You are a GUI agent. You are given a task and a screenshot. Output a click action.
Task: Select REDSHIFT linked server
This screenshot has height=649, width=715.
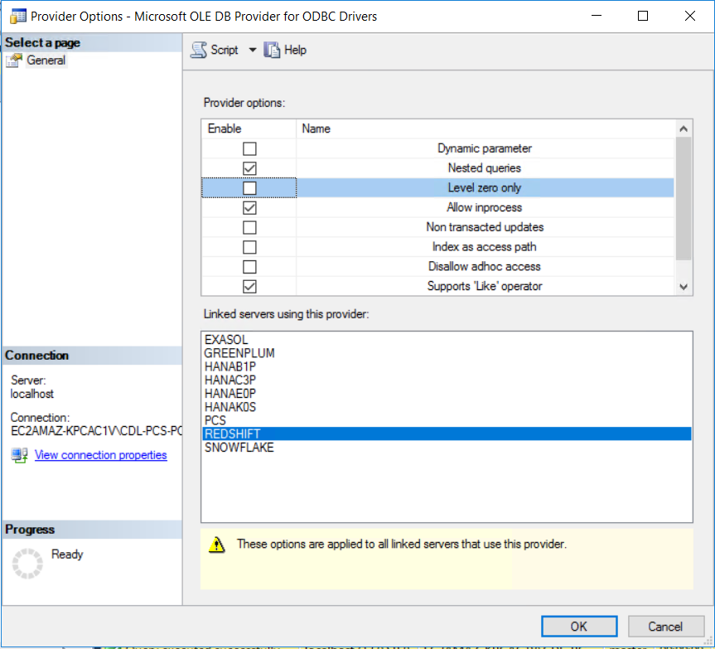pos(447,433)
